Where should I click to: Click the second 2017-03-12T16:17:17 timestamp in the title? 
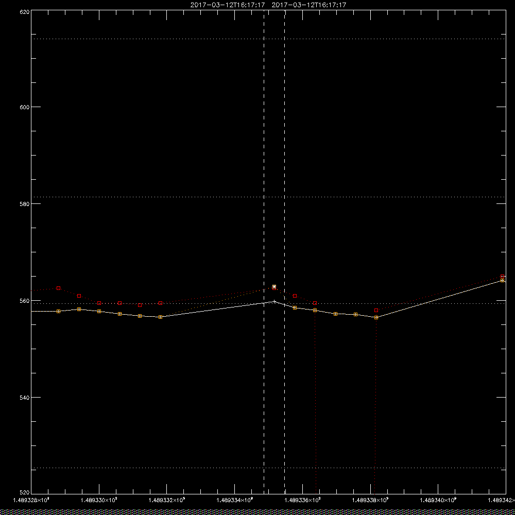[x=309, y=5]
